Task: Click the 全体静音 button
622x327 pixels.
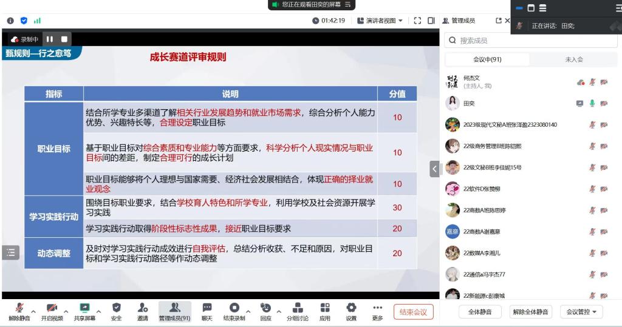Action: click(x=479, y=312)
